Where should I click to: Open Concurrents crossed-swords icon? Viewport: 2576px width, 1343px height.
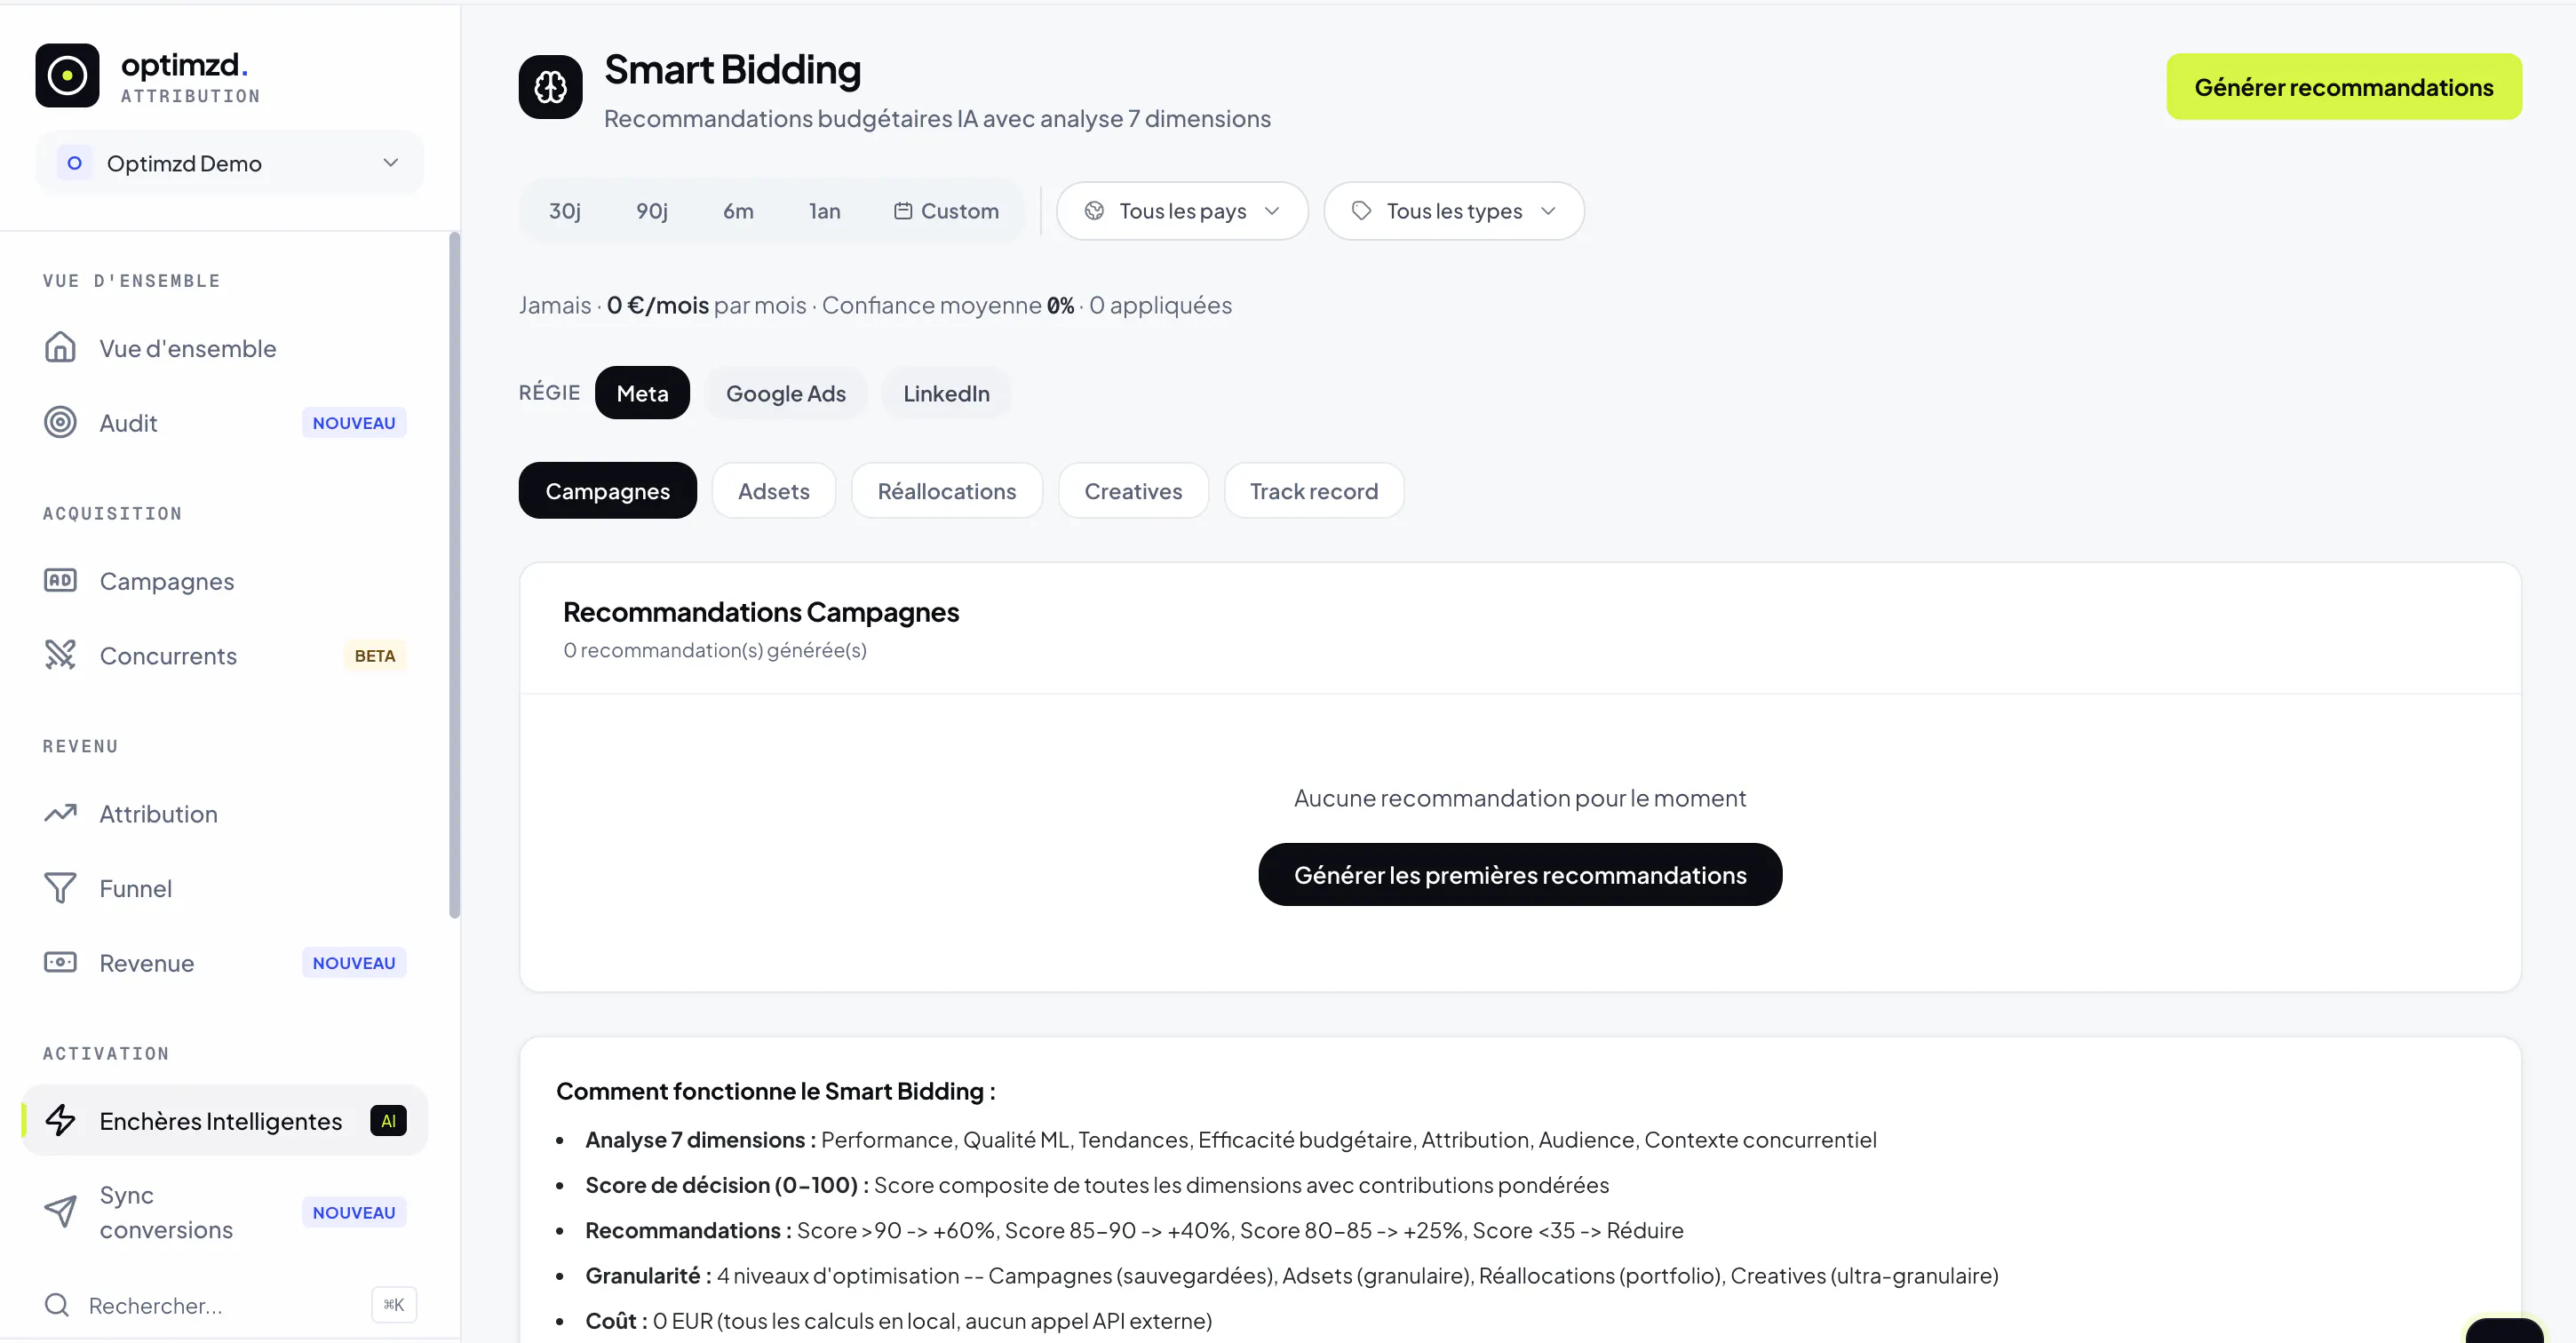coord(60,655)
